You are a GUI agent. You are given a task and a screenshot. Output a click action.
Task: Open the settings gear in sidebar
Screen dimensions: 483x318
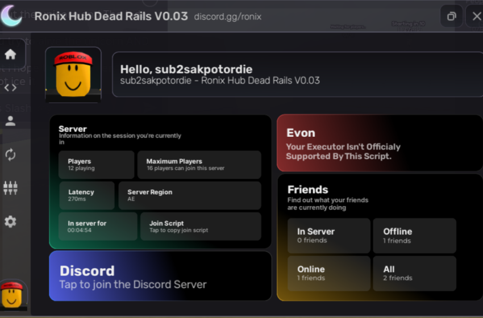coord(10,221)
